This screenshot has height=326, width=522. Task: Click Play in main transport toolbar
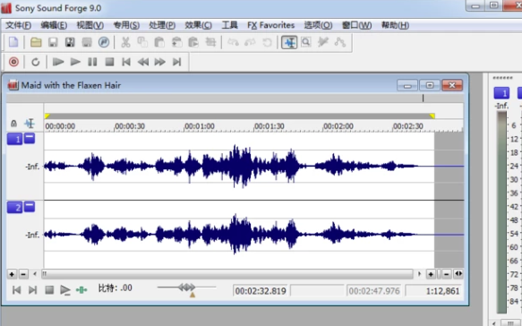click(75, 62)
